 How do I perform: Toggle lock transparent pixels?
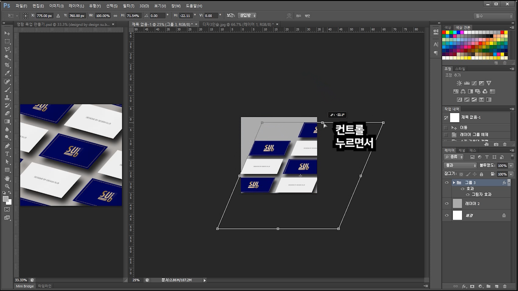click(x=461, y=174)
